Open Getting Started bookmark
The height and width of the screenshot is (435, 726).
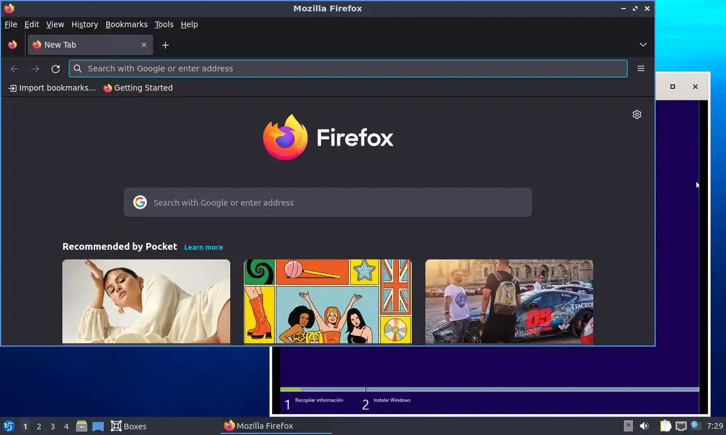coord(138,88)
